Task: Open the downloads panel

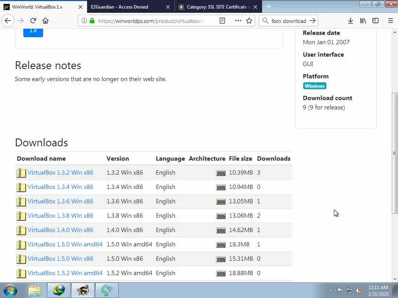Action: (351, 21)
